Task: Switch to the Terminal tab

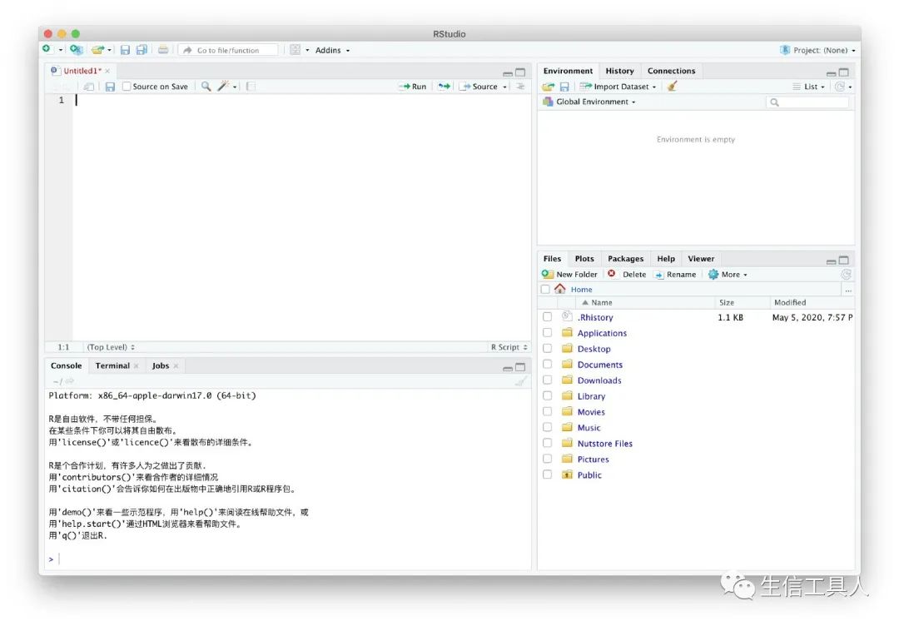Action: click(x=112, y=365)
